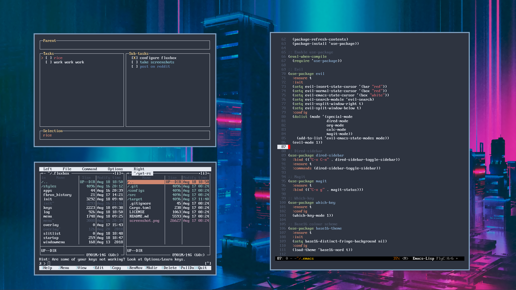
Task: Open right panel [↓] history dropdown
Action: tap(203, 173)
